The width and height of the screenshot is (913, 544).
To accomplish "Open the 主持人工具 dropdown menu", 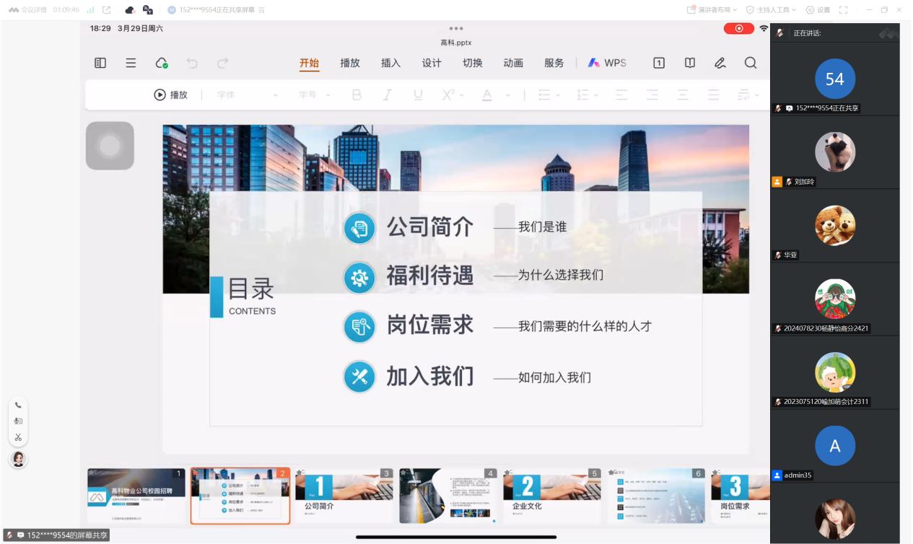I will point(771,10).
